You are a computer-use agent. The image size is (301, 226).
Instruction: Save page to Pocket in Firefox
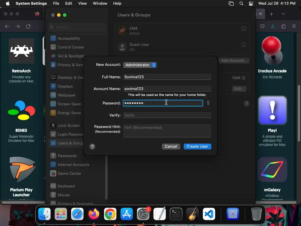tap(262, 26)
